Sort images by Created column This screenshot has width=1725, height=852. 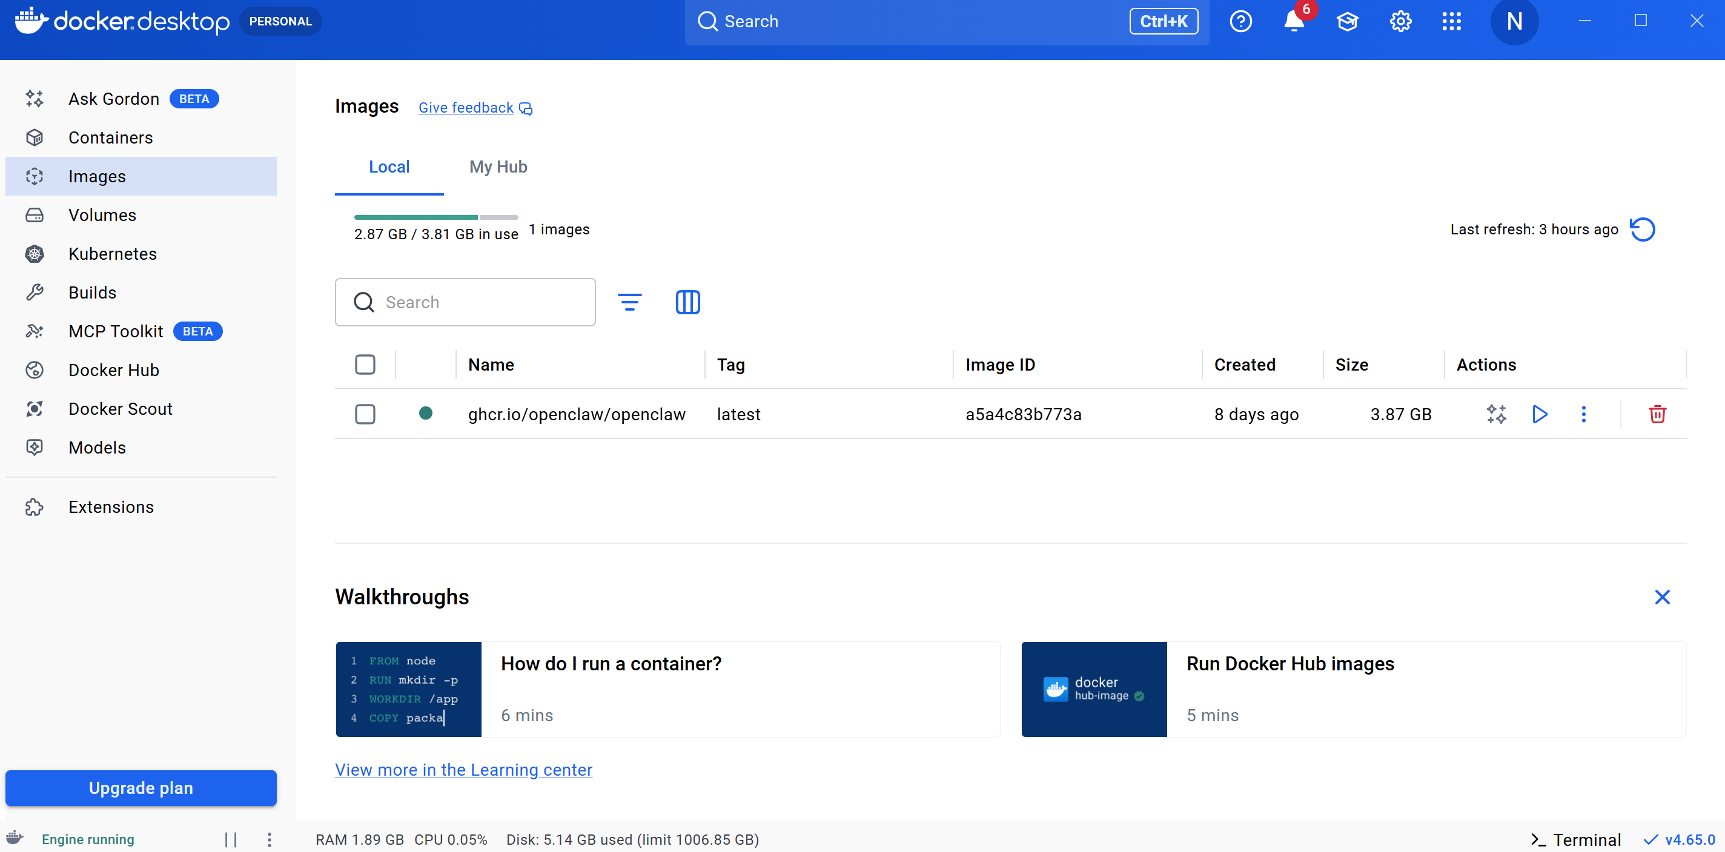tap(1245, 365)
